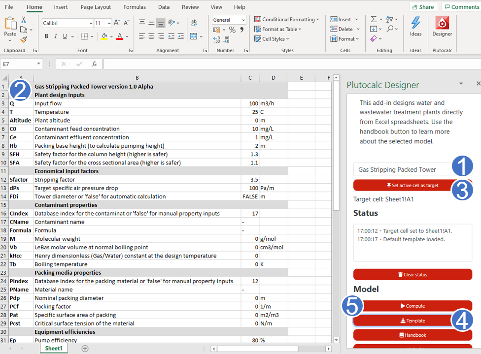This screenshot has width=481, height=354.
Task: Click the Delete cells button
Action: pos(342,29)
